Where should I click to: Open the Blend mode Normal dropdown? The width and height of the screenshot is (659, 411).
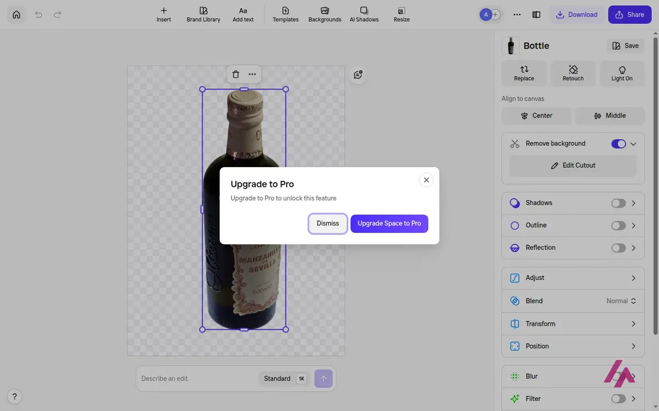[x=621, y=301]
